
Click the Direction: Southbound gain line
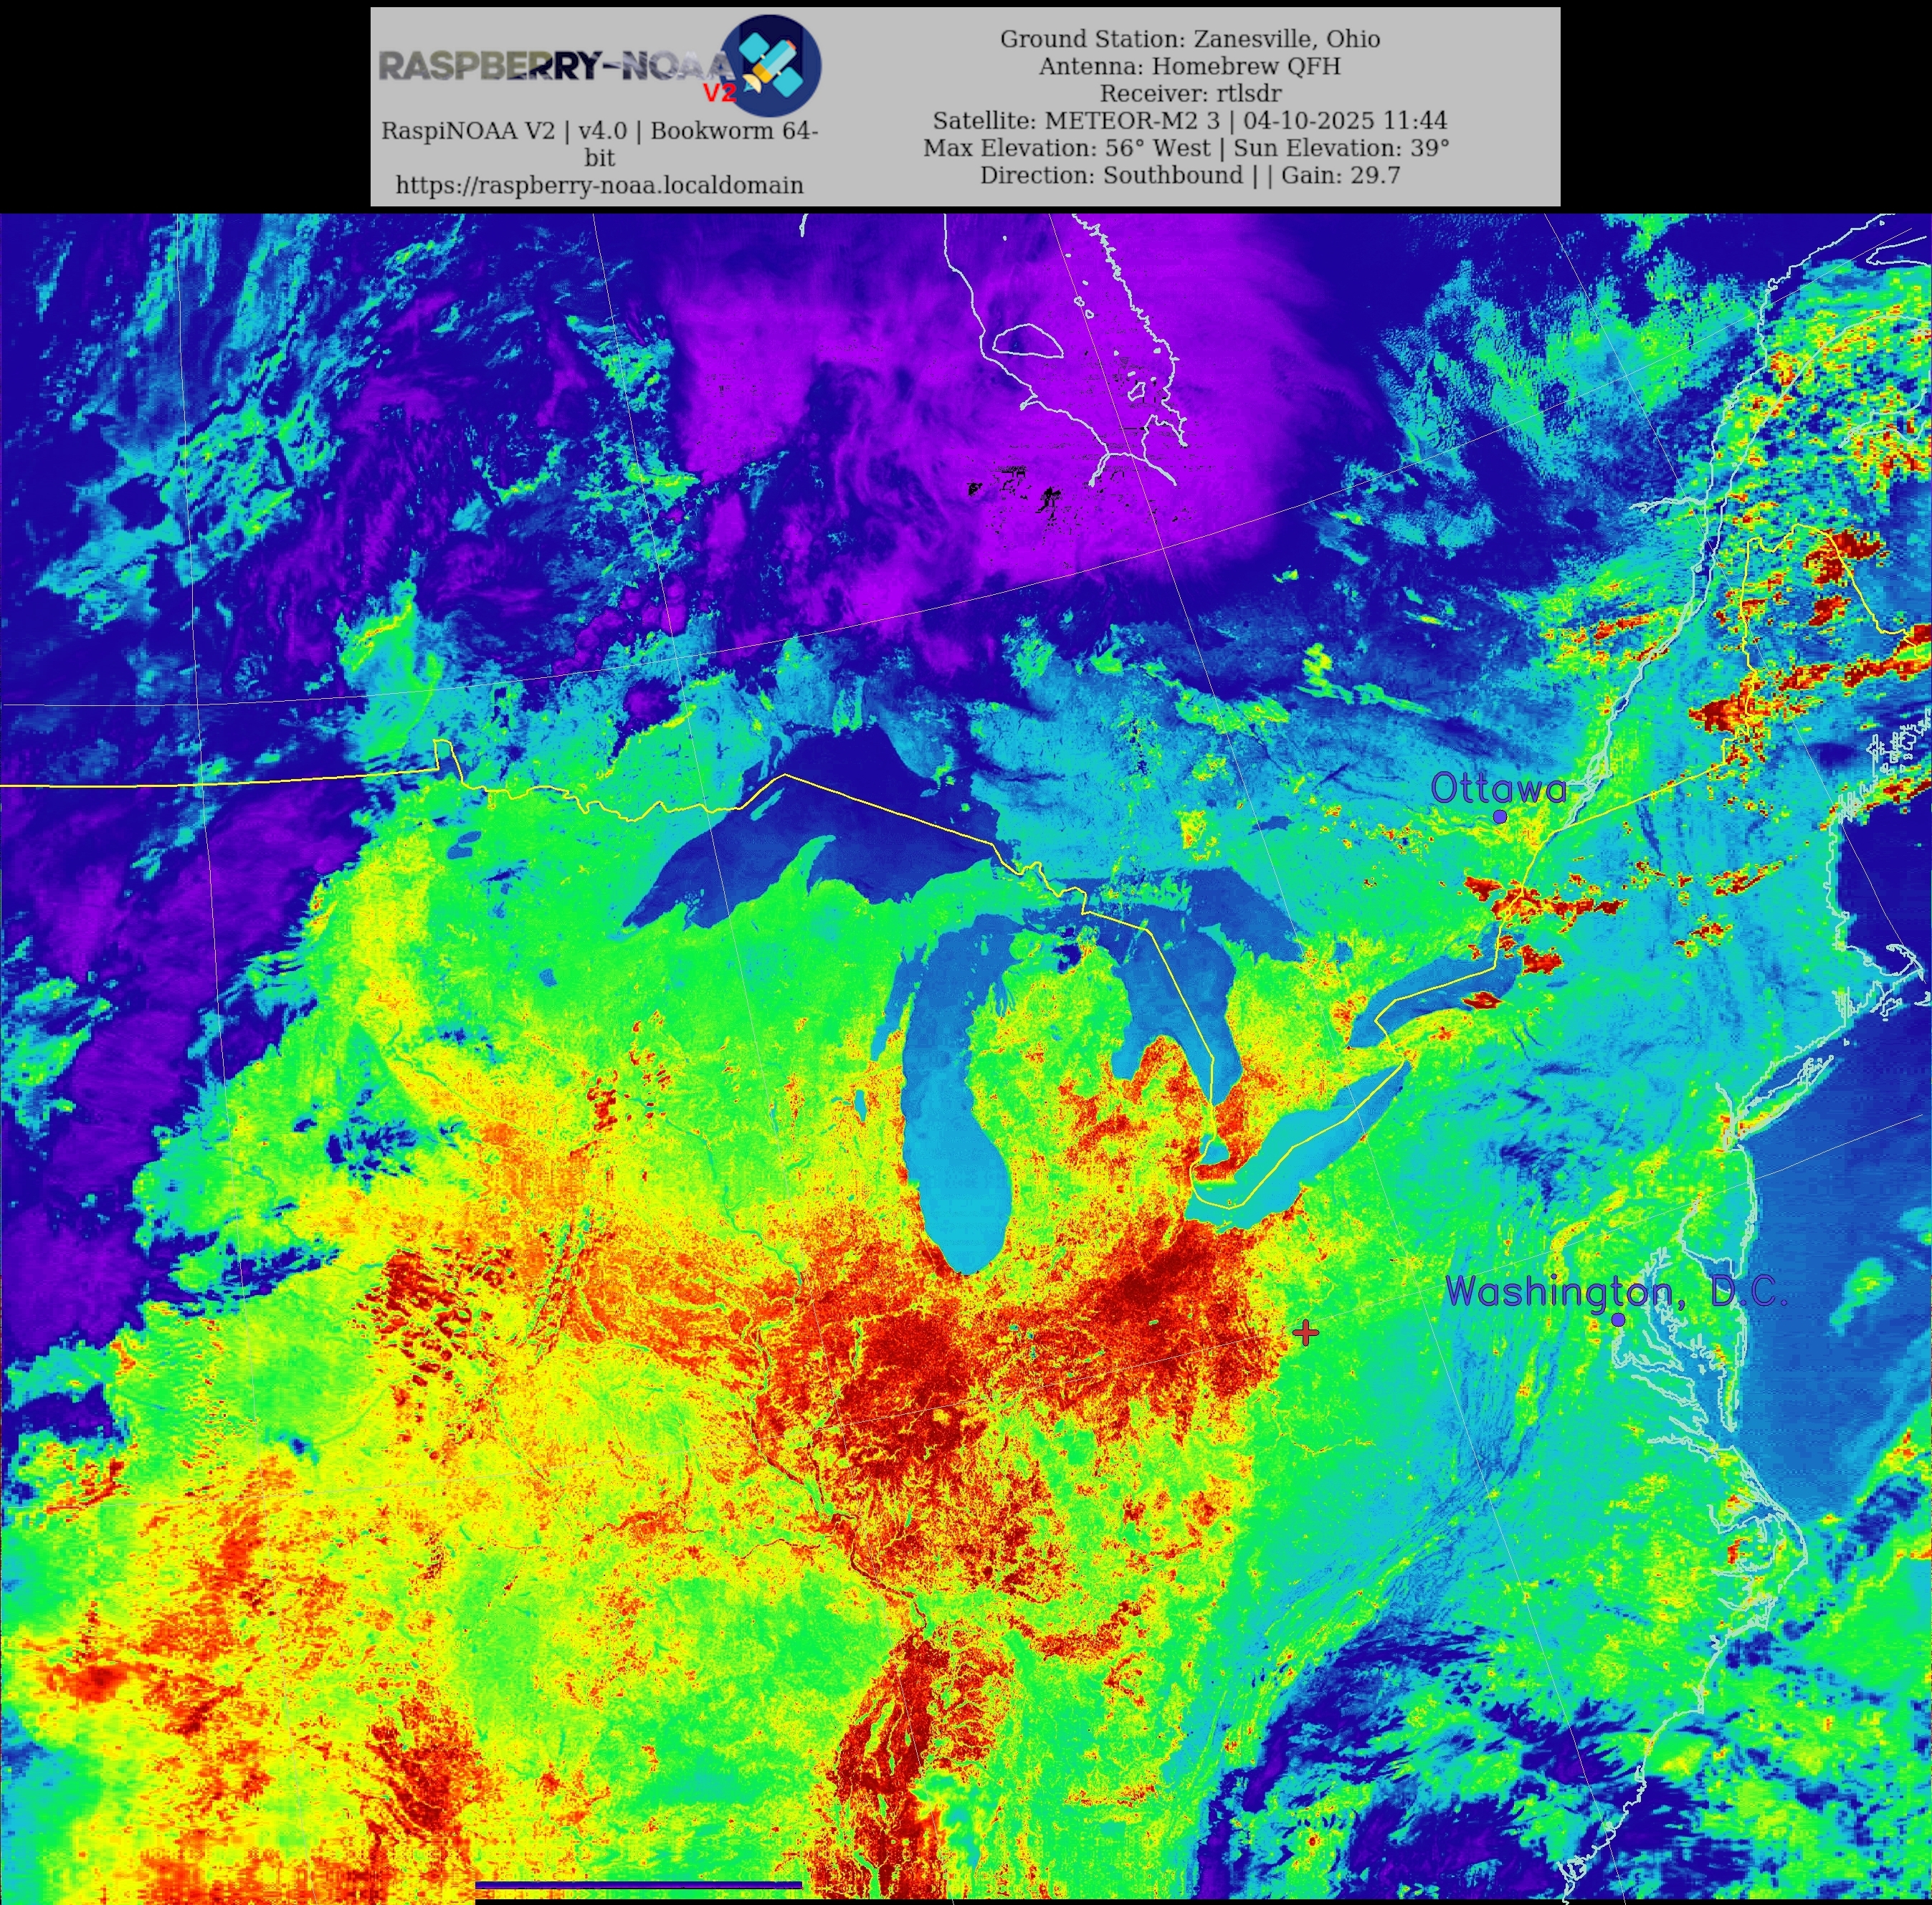point(1189,175)
